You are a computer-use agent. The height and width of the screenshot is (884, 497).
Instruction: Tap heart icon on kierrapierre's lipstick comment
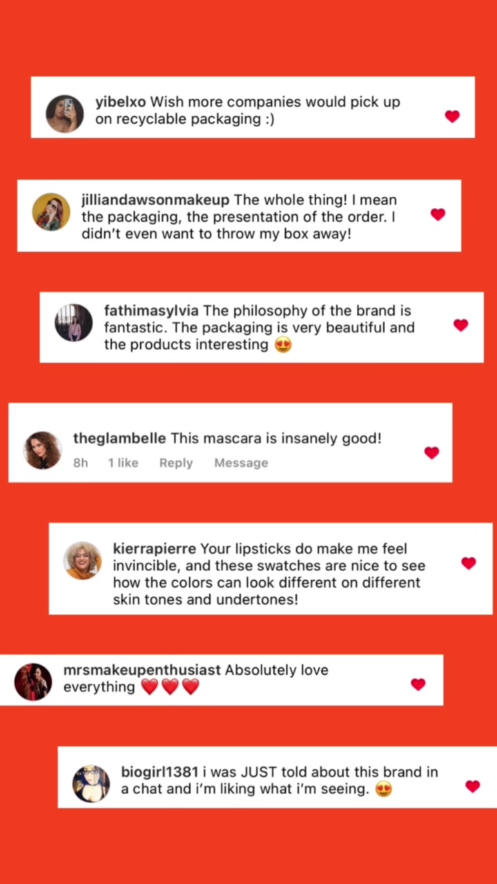[469, 564]
